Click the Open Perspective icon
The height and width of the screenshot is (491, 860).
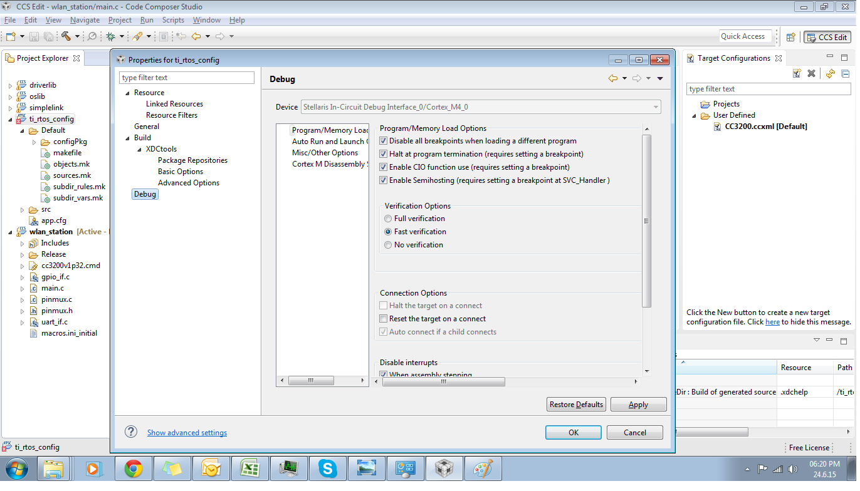(791, 37)
